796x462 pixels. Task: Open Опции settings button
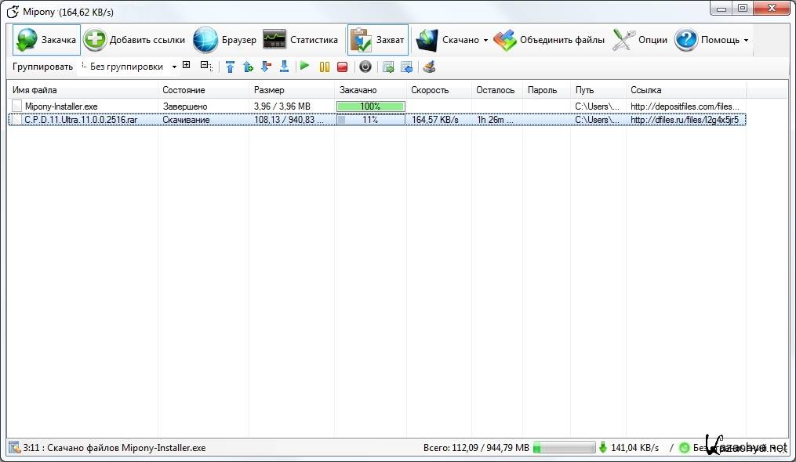pyautogui.click(x=640, y=40)
